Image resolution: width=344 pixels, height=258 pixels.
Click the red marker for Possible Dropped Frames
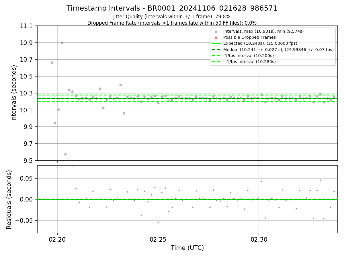[x=216, y=38]
